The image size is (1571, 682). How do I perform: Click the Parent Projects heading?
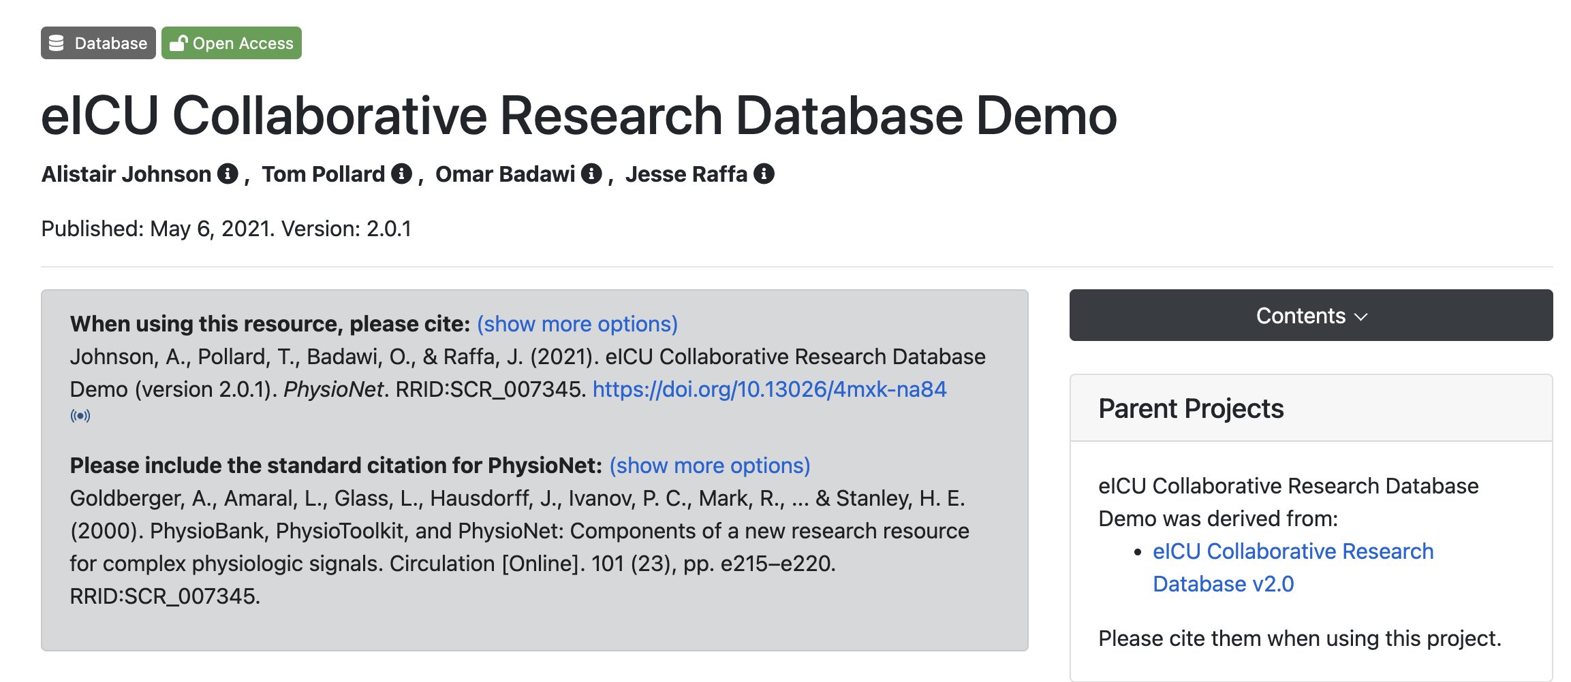[1191, 408]
